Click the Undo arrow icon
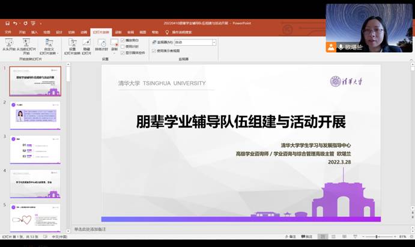Viewport: 415px width, 247px height. pos(15,23)
